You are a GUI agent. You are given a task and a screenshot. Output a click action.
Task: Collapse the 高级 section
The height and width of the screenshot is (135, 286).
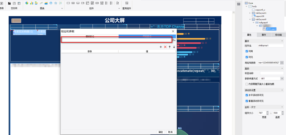282,68
